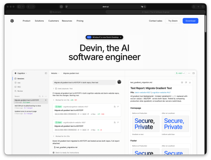211x160 pixels.
Task: Go forward with Safari's forward arrow
Action: click(x=33, y=6)
